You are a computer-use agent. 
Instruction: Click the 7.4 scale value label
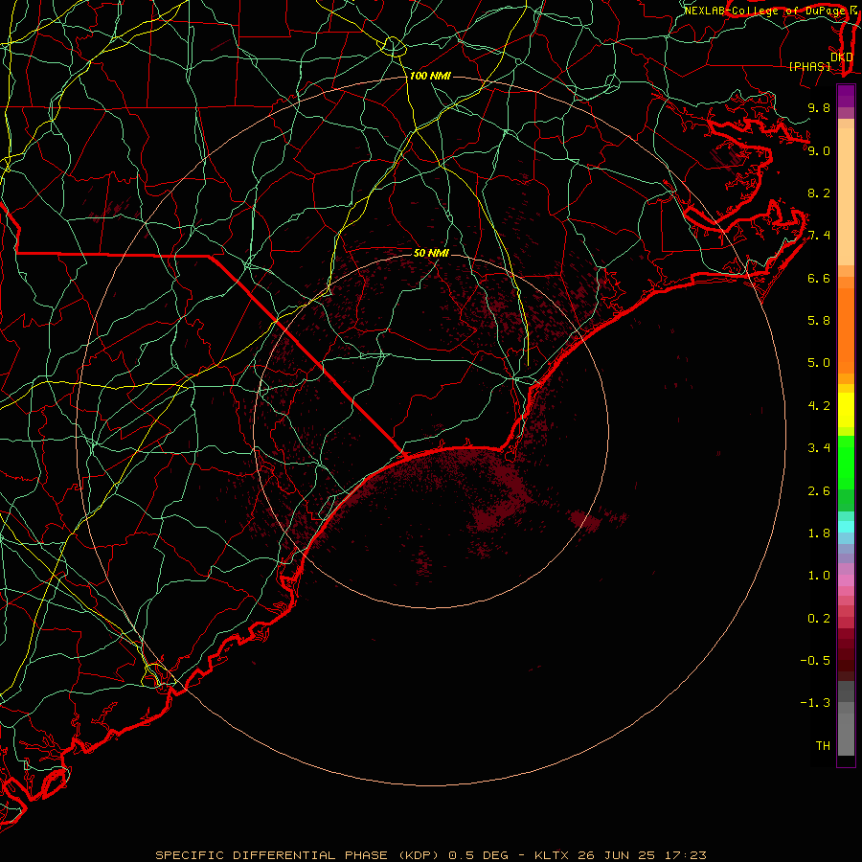[819, 236]
